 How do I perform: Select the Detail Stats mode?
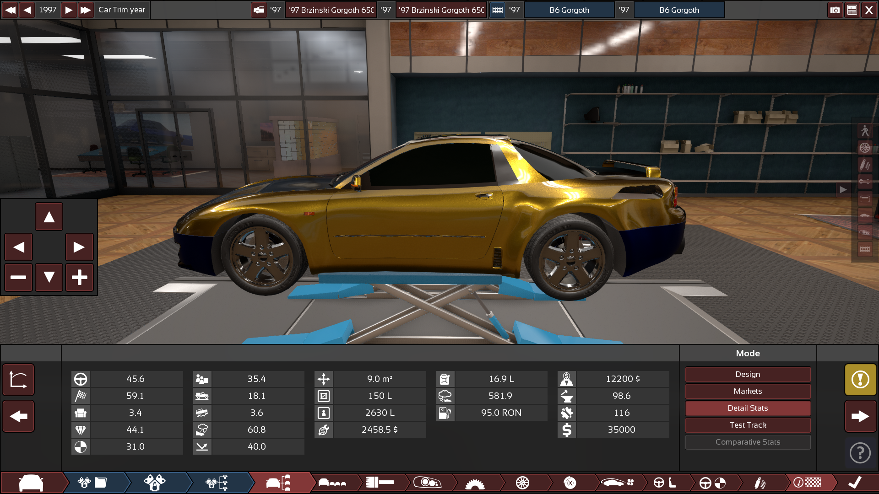click(x=748, y=408)
